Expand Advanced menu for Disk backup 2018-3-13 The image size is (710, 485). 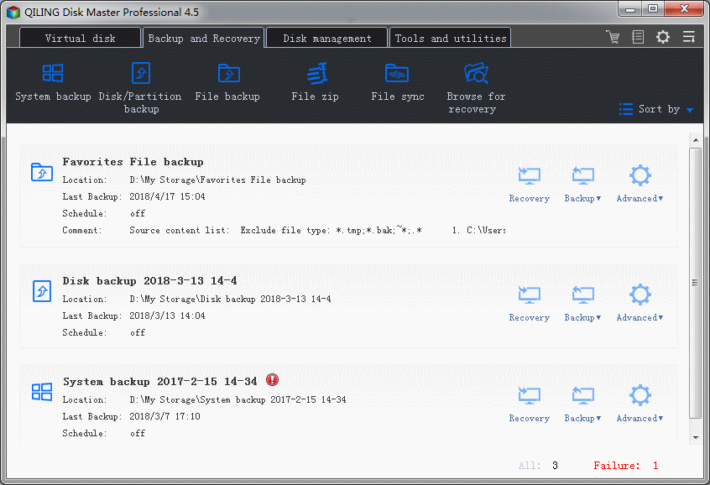640,304
